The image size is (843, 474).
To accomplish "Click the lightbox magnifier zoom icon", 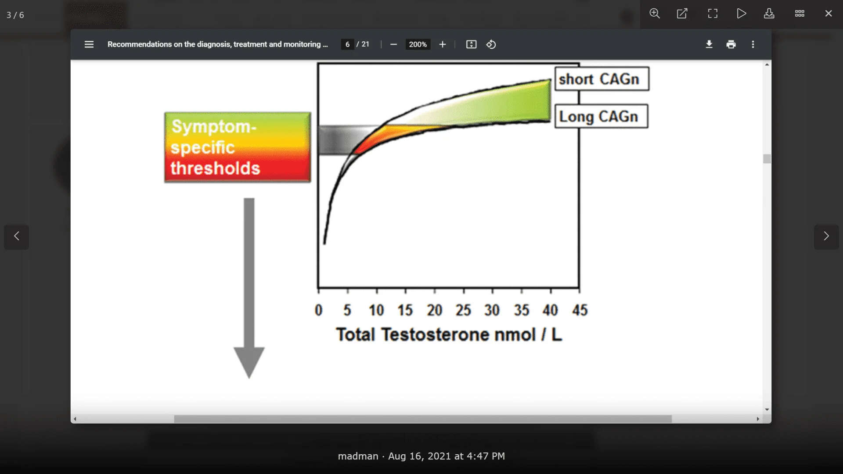I will point(655,14).
